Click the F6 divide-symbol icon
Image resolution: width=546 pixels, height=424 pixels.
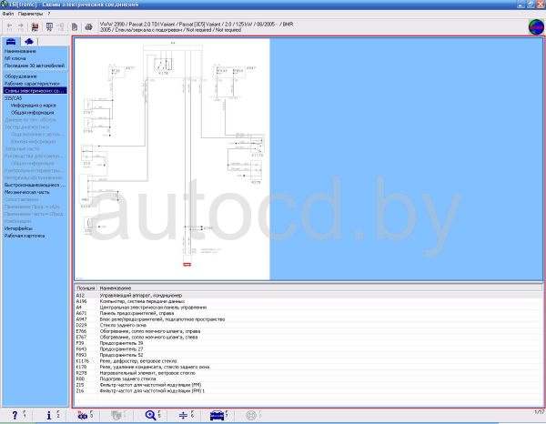point(183,415)
